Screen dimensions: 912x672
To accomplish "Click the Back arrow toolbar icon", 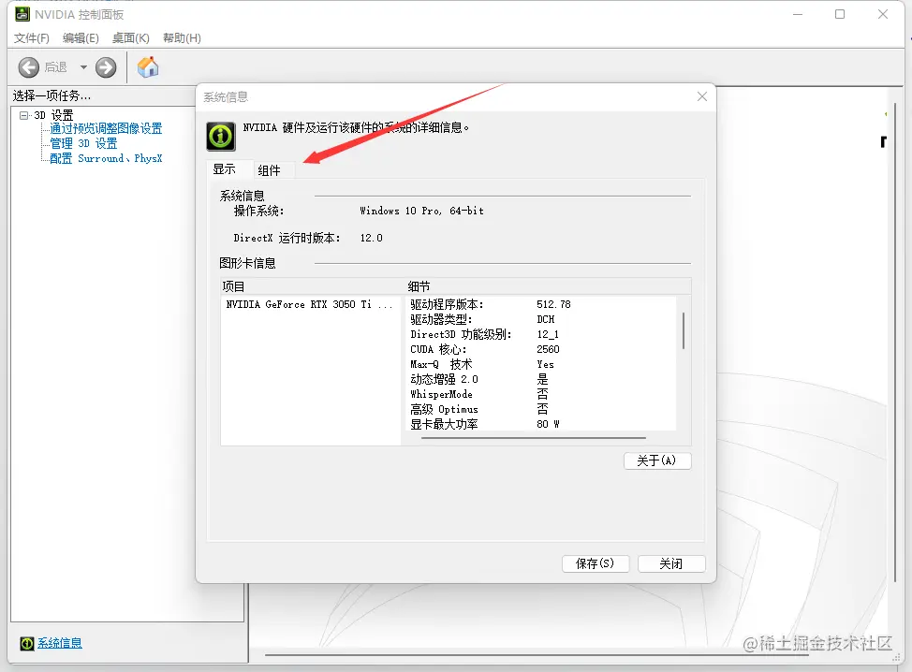I will coord(28,67).
